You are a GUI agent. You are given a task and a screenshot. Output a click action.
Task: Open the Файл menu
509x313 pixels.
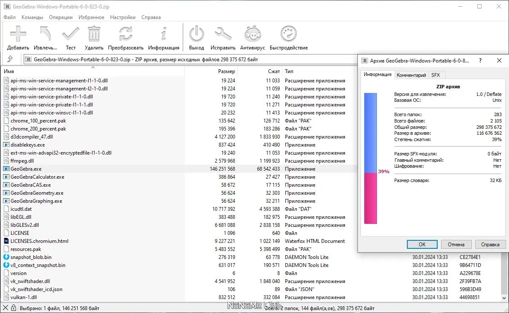[x=9, y=17]
